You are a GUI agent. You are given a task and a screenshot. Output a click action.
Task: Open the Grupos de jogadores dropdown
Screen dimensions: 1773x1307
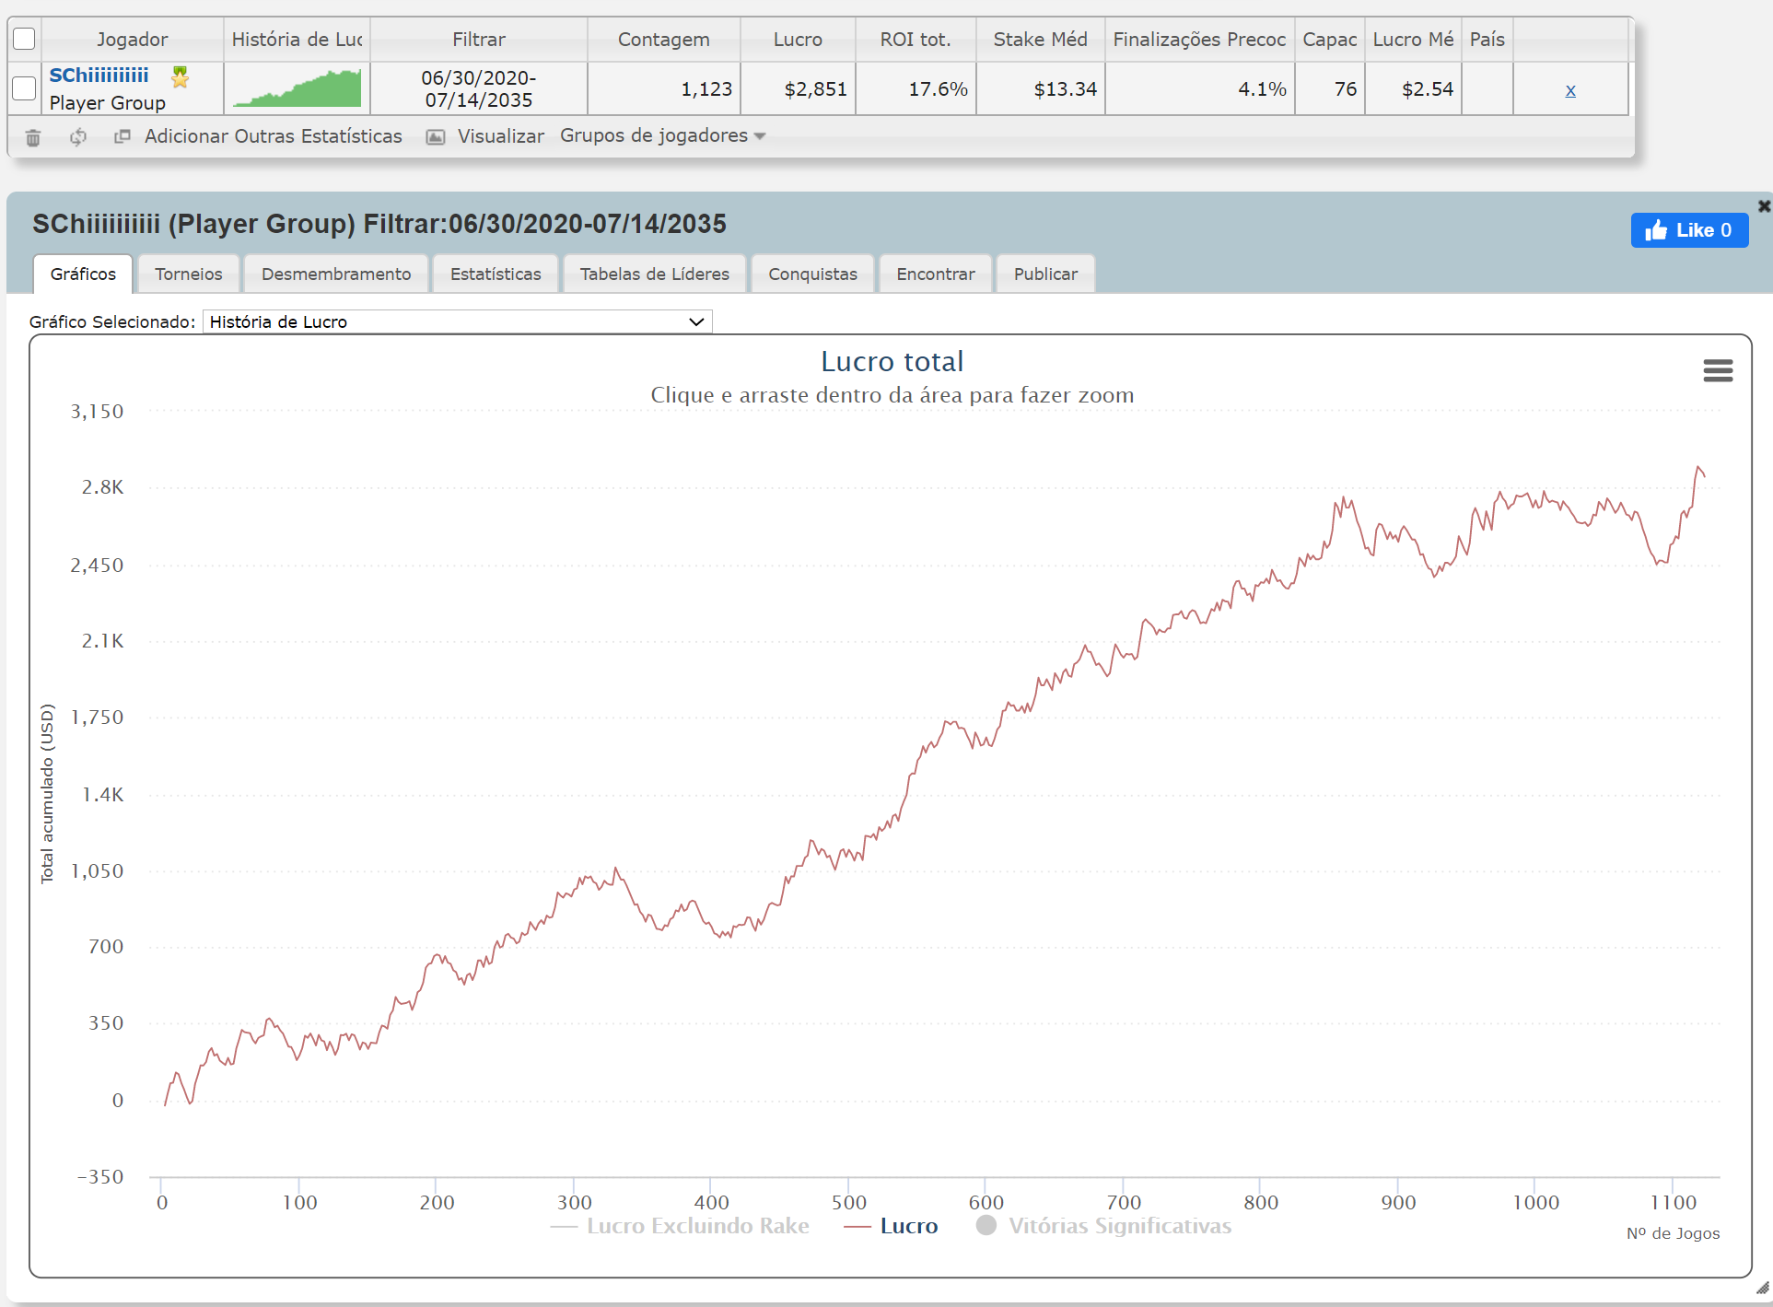tap(663, 135)
